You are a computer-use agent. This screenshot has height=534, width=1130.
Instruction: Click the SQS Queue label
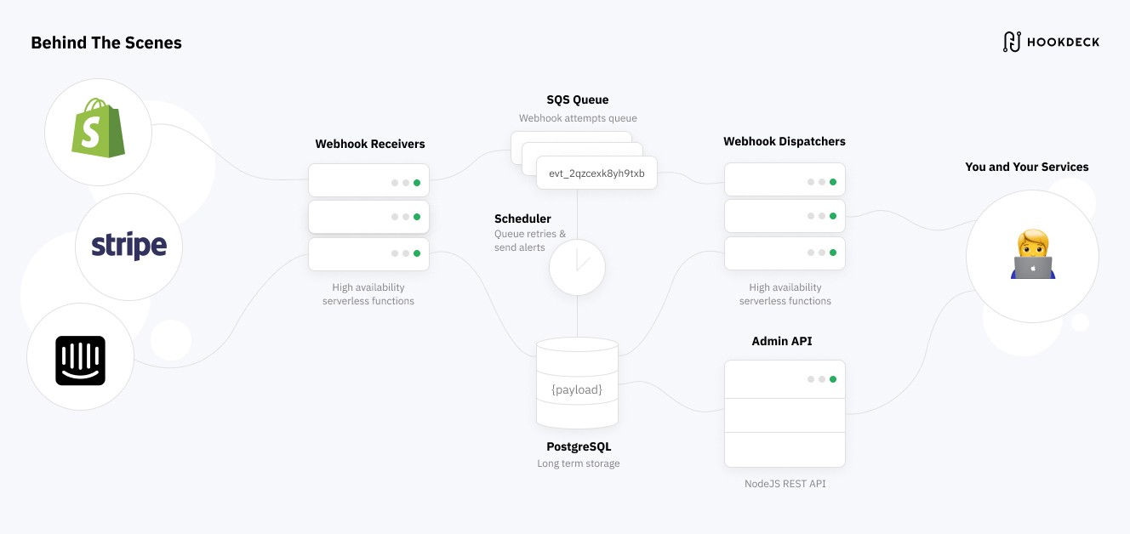click(578, 99)
